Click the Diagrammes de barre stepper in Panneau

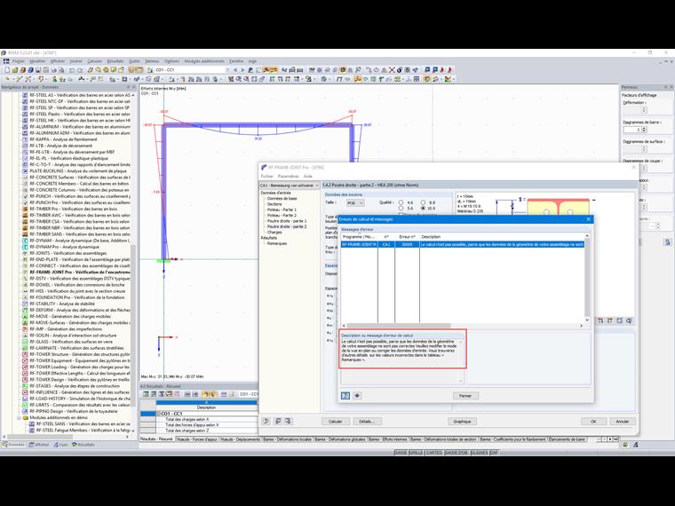pos(644,130)
